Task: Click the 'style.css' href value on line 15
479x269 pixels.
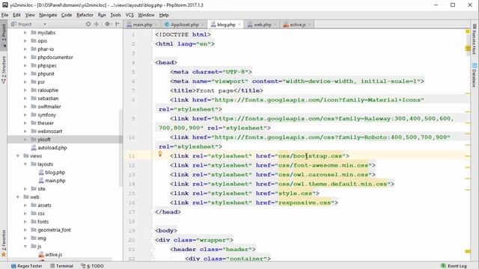Action: [295, 194]
